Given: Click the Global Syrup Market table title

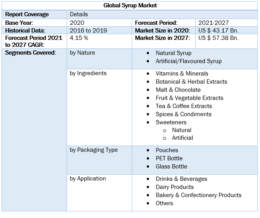Looking at the screenshot, I should [x=130, y=5].
